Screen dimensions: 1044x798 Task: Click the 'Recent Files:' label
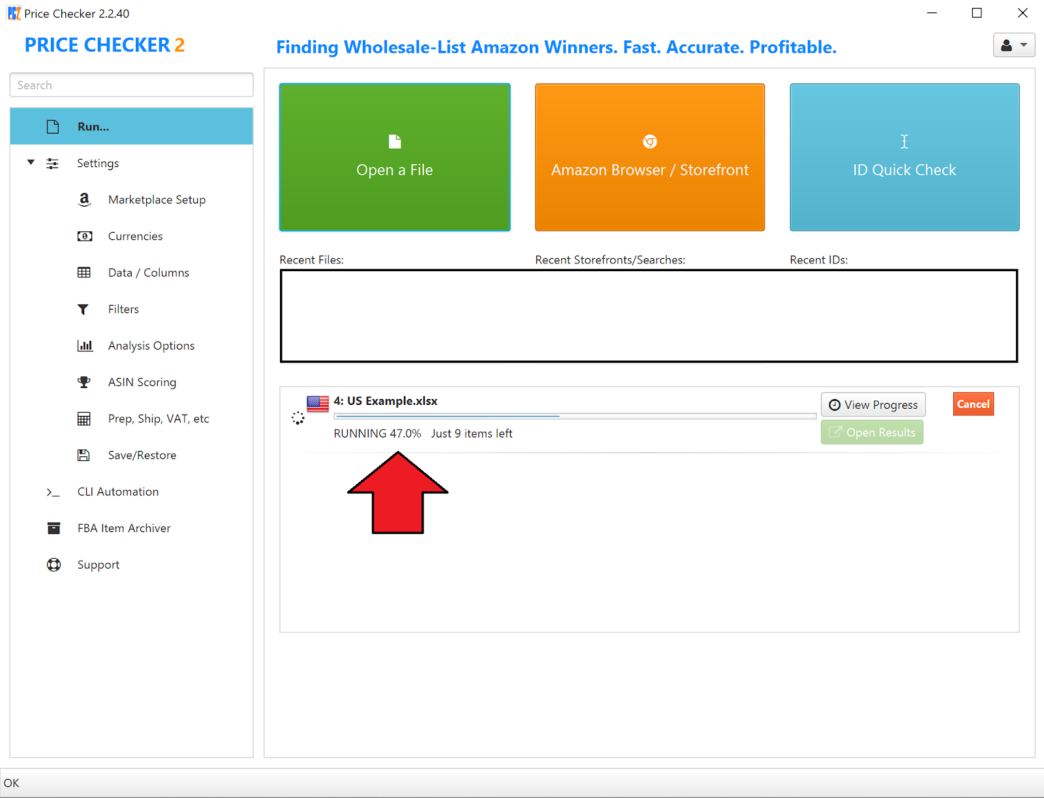click(x=312, y=259)
